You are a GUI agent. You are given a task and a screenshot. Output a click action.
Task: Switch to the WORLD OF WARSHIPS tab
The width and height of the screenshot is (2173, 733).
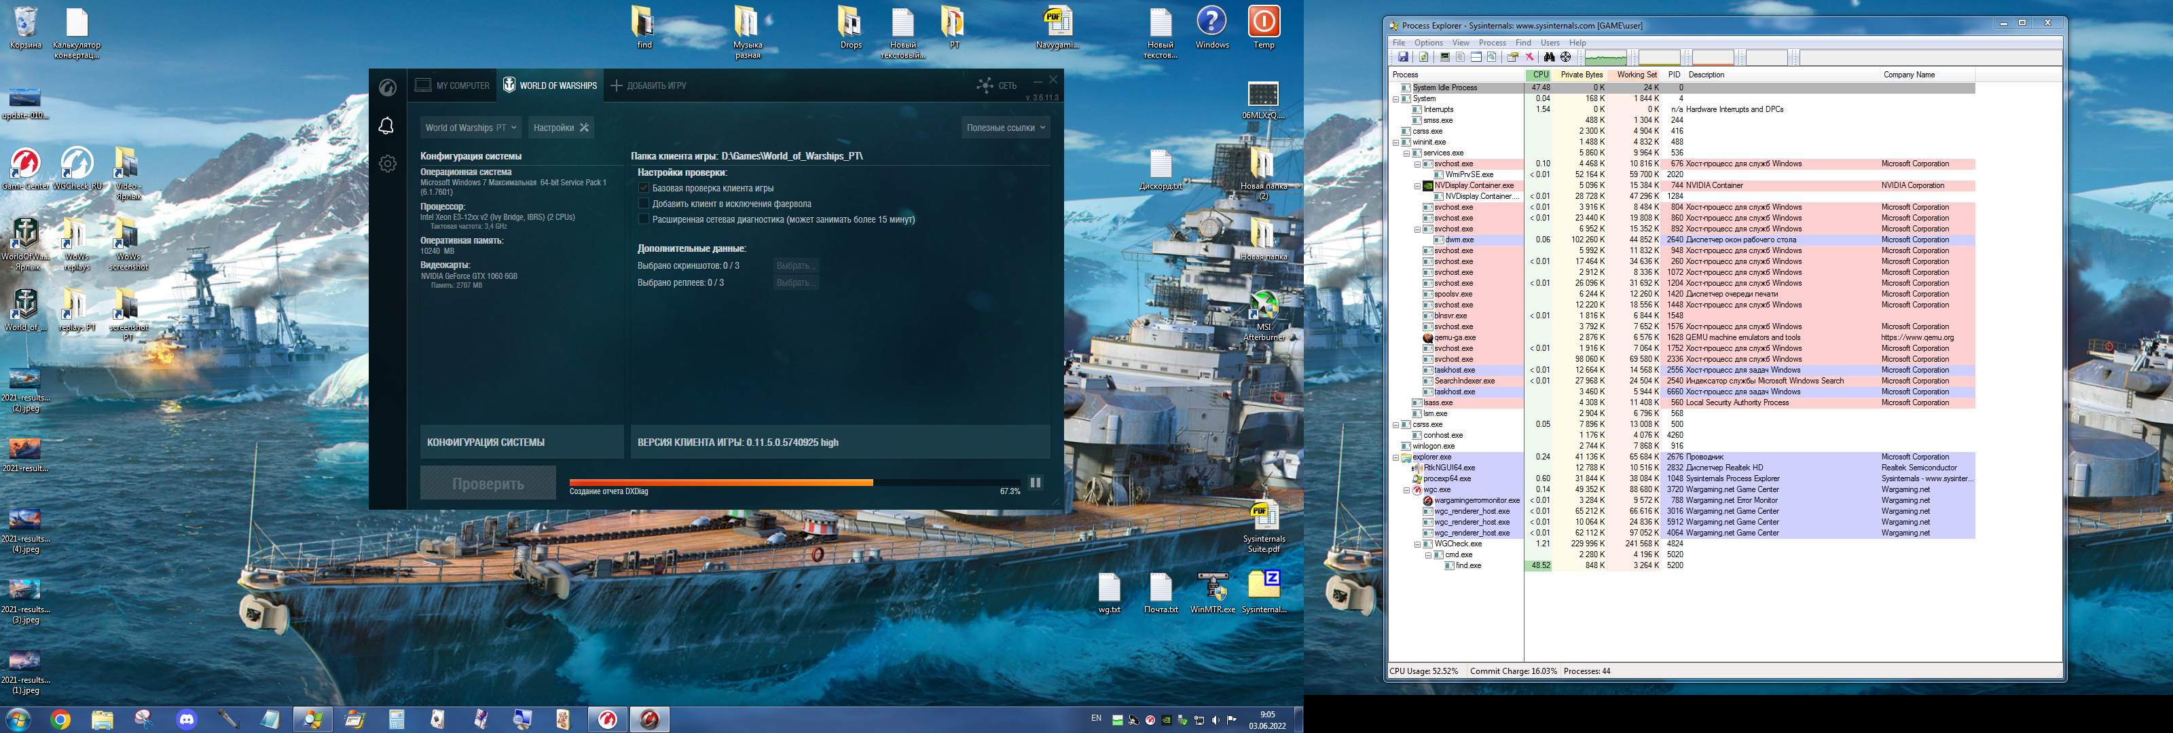coord(550,86)
